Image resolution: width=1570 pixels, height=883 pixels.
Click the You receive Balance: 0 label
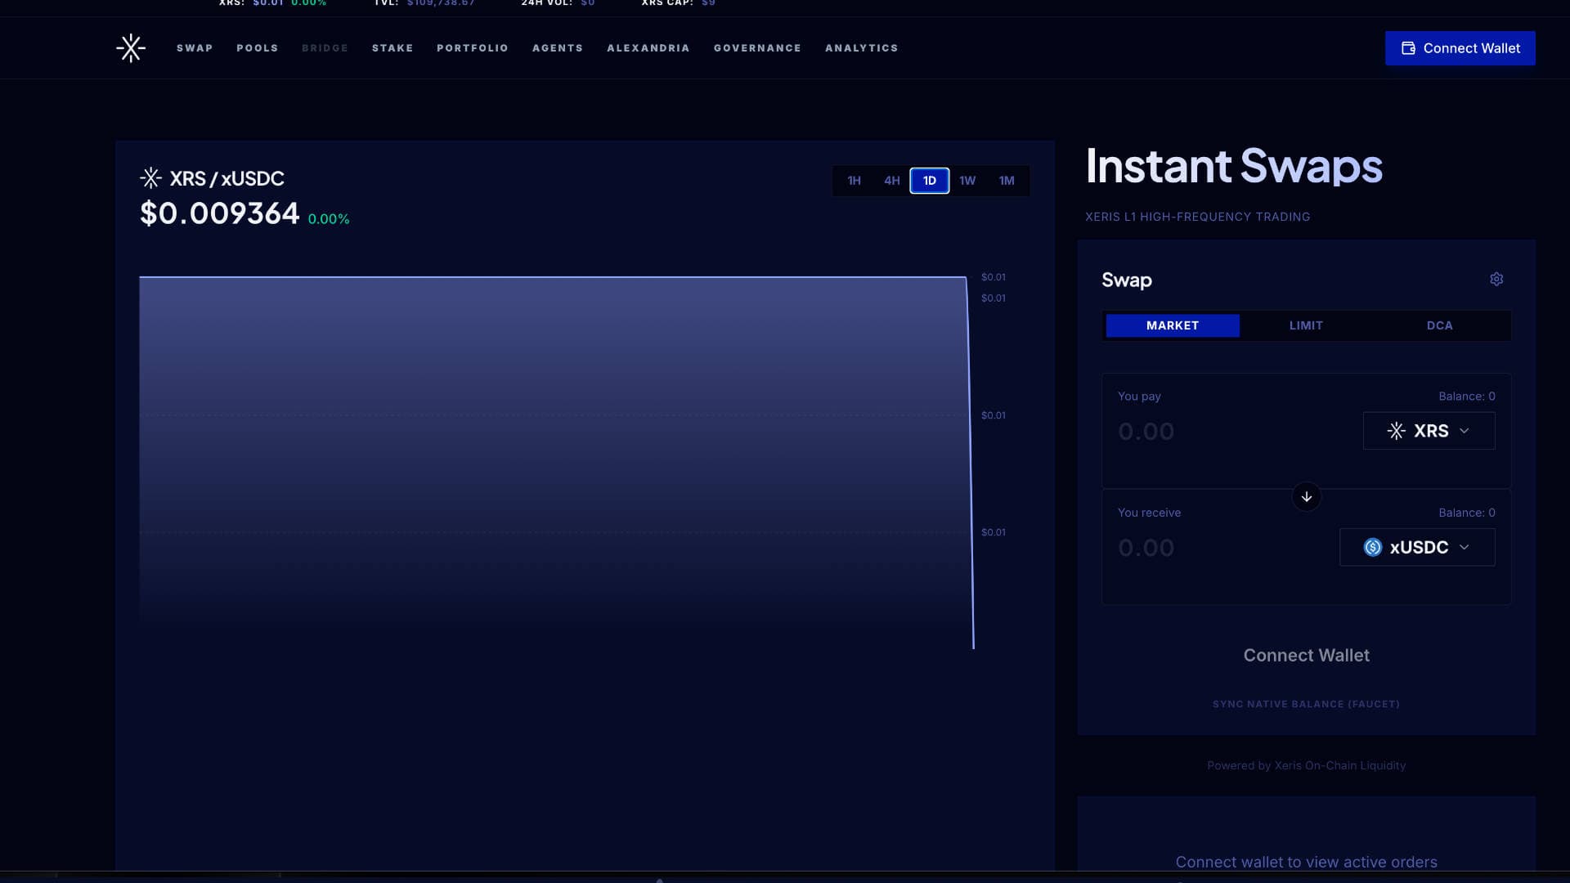[x=1466, y=513]
